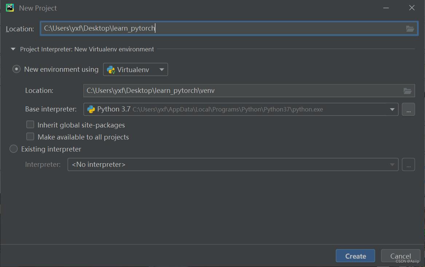Click Project Interpreter: New Virtualenv environment heading
Screen dimensions: 425x267
[x=87, y=49]
